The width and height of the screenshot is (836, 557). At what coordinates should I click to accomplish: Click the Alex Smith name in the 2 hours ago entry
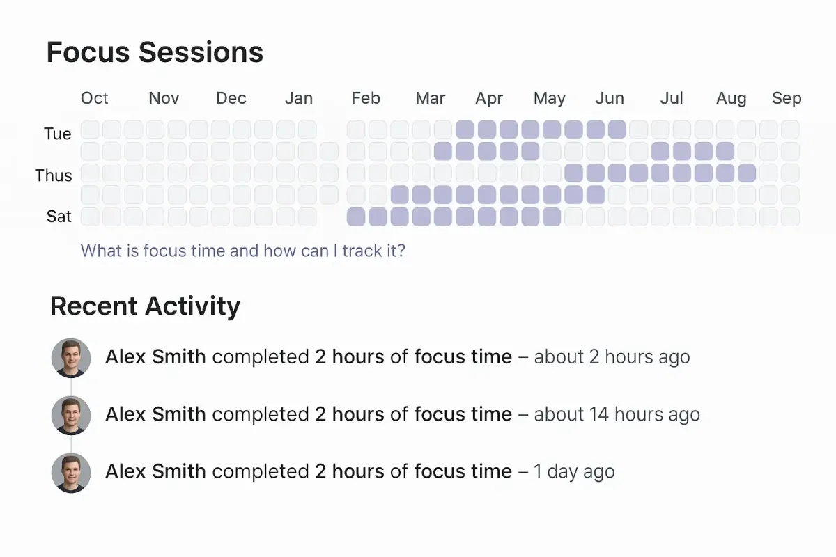coord(155,357)
